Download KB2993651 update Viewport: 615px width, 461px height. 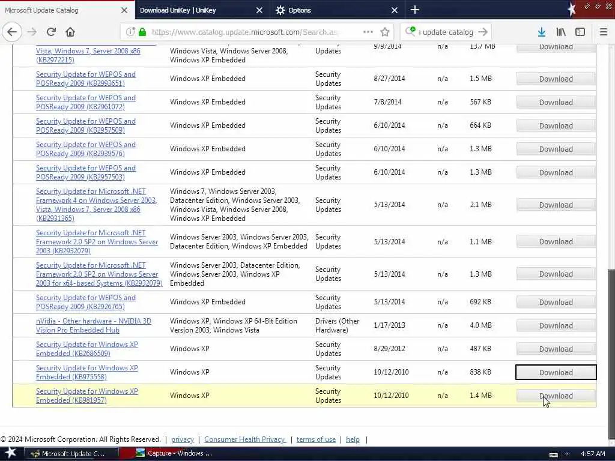pyautogui.click(x=556, y=79)
